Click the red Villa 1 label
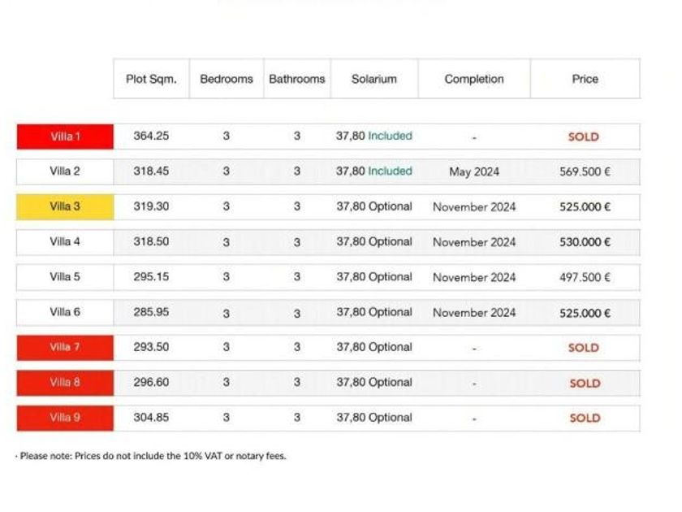682x512 pixels. point(65,137)
